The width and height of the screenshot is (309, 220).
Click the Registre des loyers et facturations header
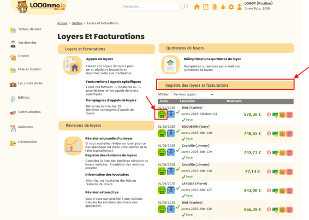pyautogui.click(x=225, y=85)
